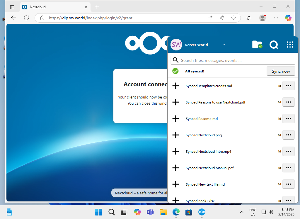
Task: Activate the Read aloud icon
Action: pyautogui.click(x=222, y=18)
